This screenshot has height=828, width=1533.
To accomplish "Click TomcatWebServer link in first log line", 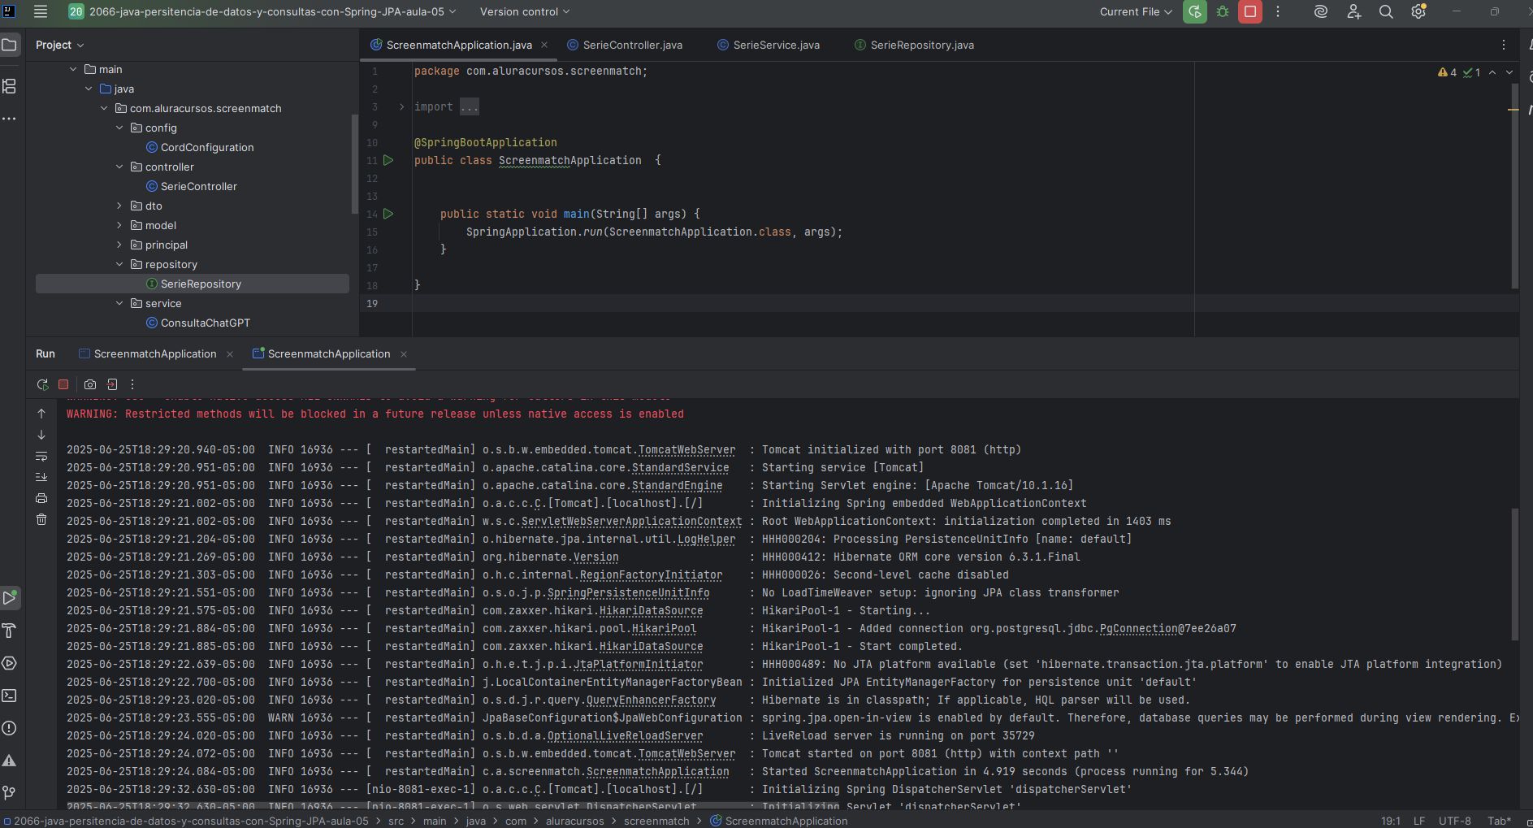I will (x=686, y=449).
